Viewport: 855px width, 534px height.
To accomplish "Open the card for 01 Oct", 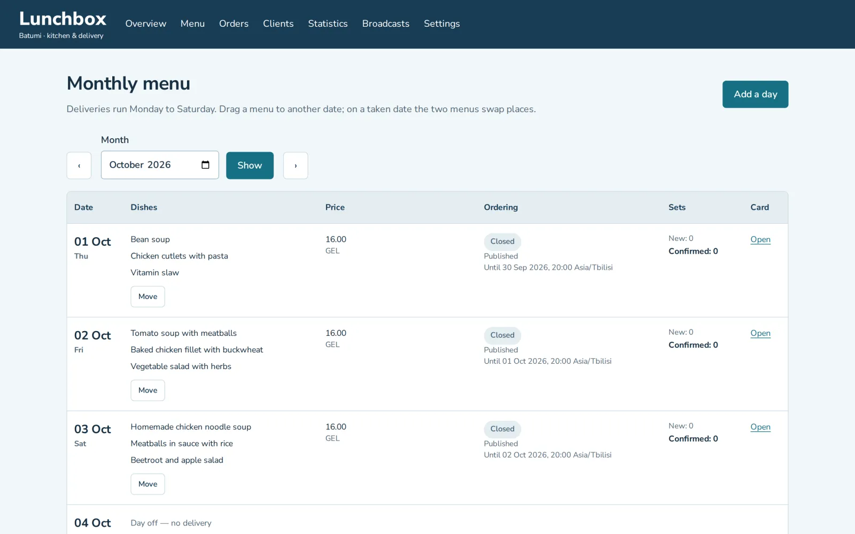I will click(x=760, y=239).
